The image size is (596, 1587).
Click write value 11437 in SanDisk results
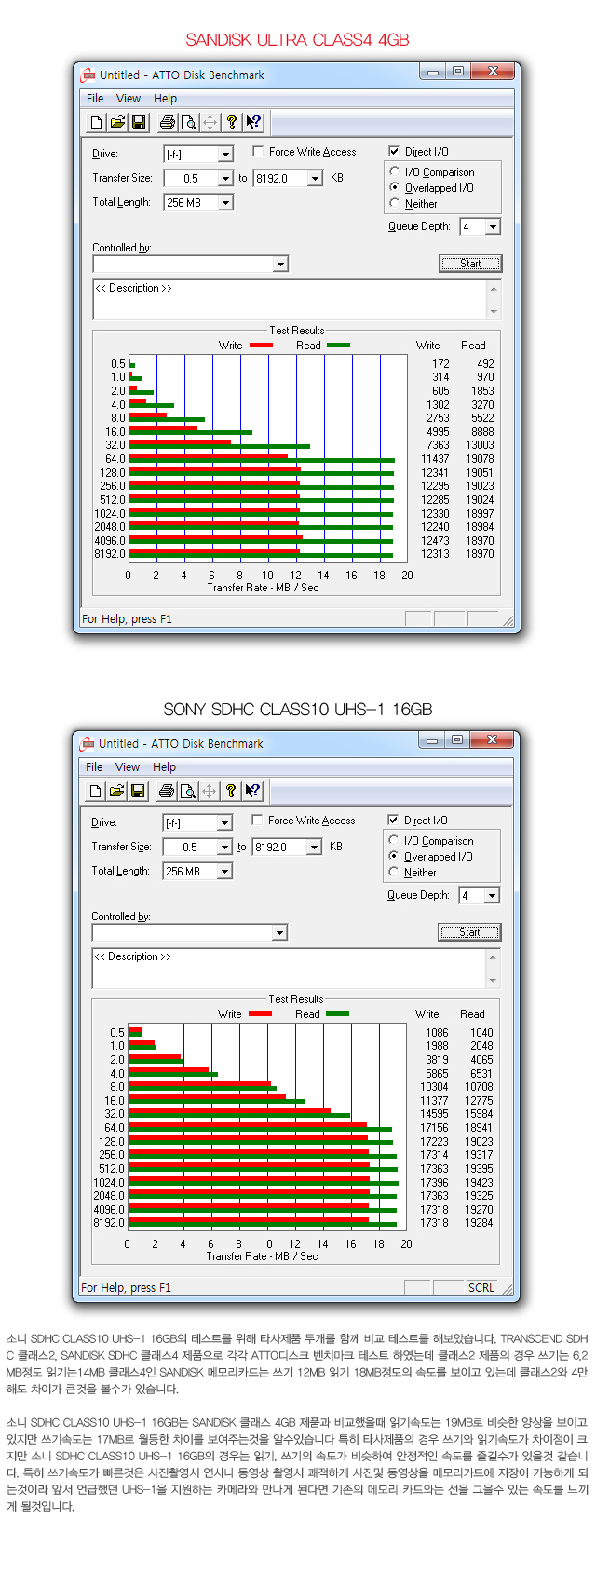(x=435, y=459)
